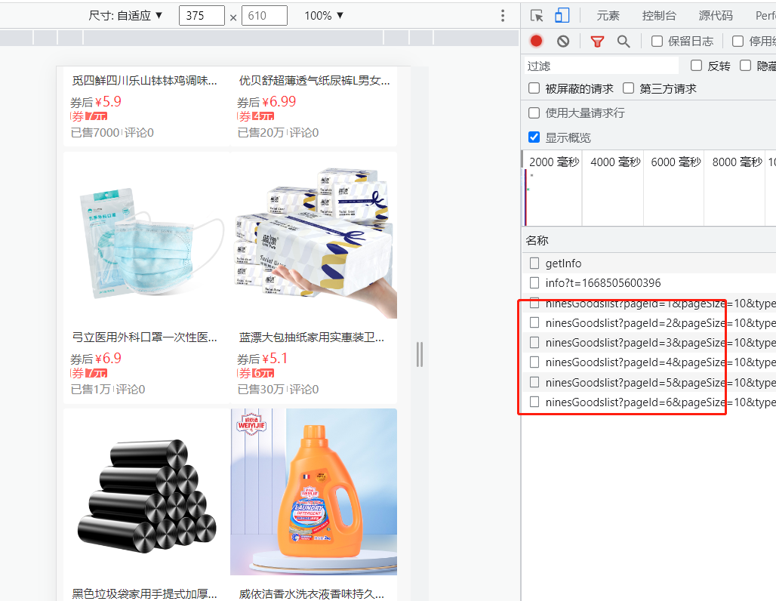Click the ¥6.9 price
This screenshot has height=601, width=776.
point(108,359)
